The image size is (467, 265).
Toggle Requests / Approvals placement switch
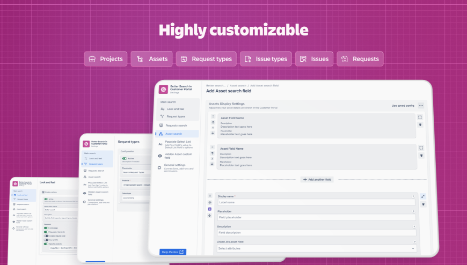point(46,232)
